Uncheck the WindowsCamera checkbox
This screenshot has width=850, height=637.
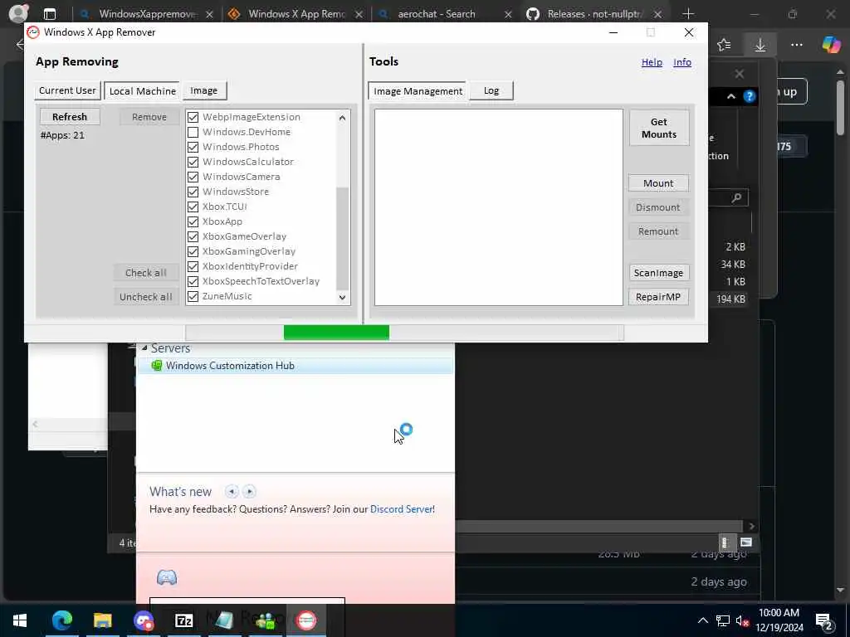click(x=193, y=177)
